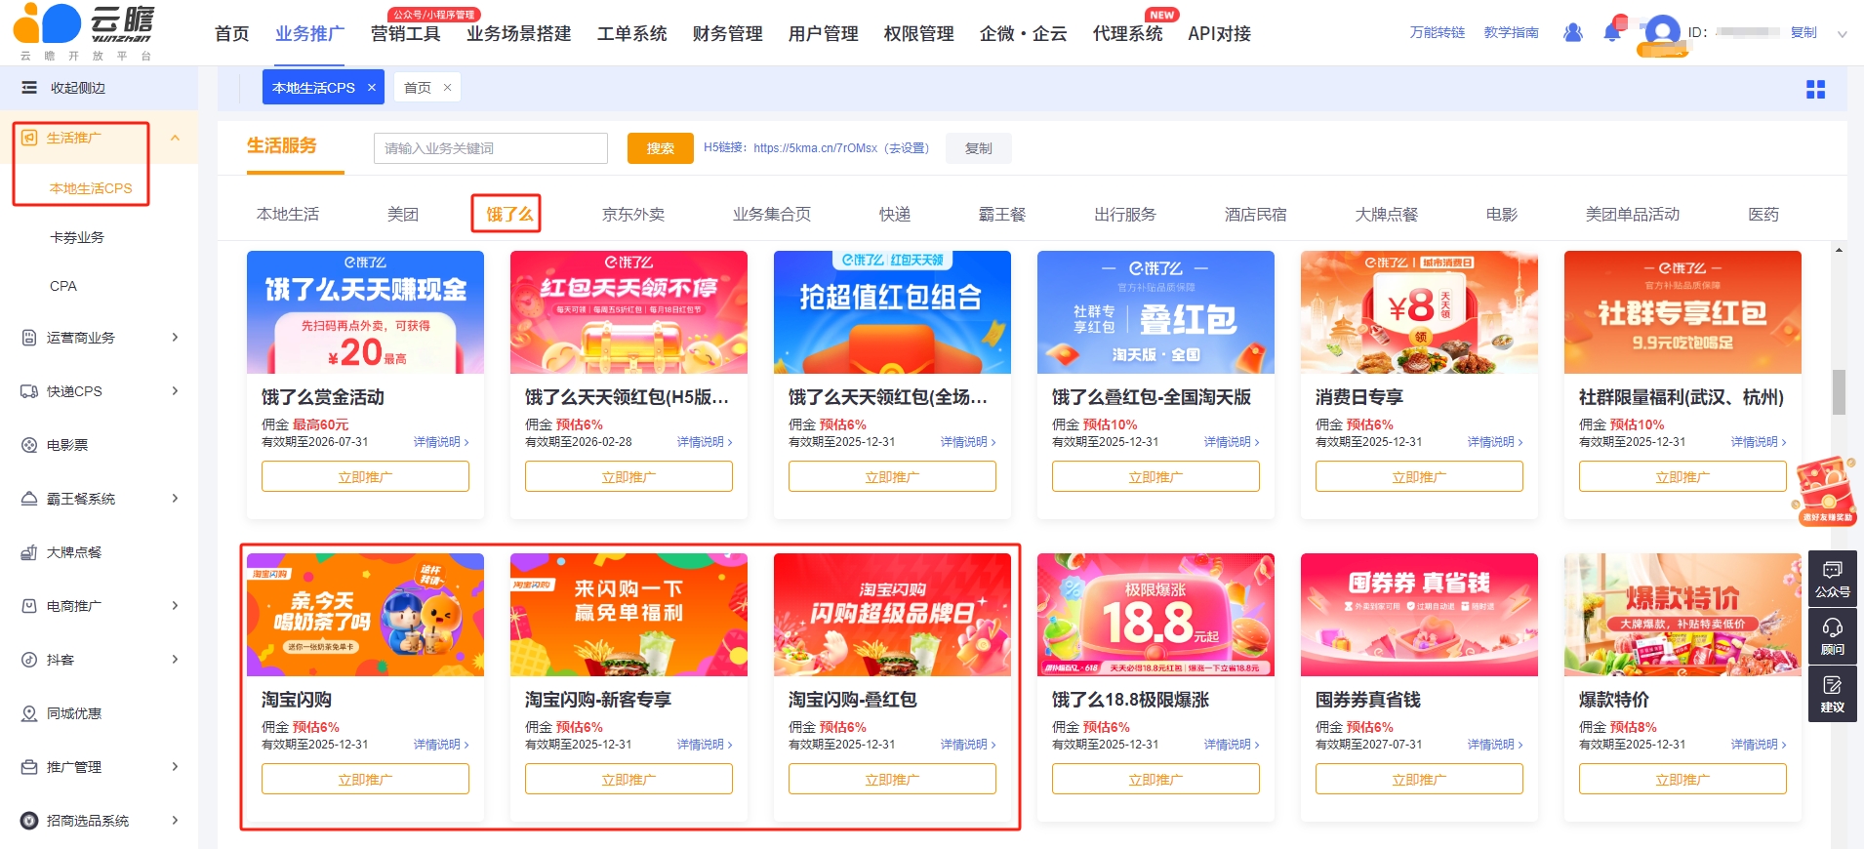Click the 云瞻 platform logo

tap(84, 32)
